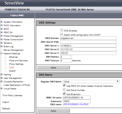
Task: Expand the Event Log tree node
Action: pyautogui.click(x=2, y=46)
